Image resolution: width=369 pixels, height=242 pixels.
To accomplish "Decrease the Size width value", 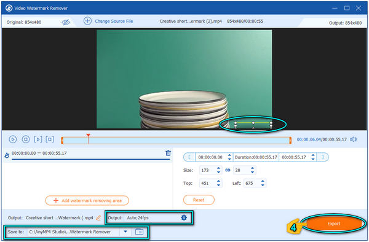I will click(x=218, y=172).
